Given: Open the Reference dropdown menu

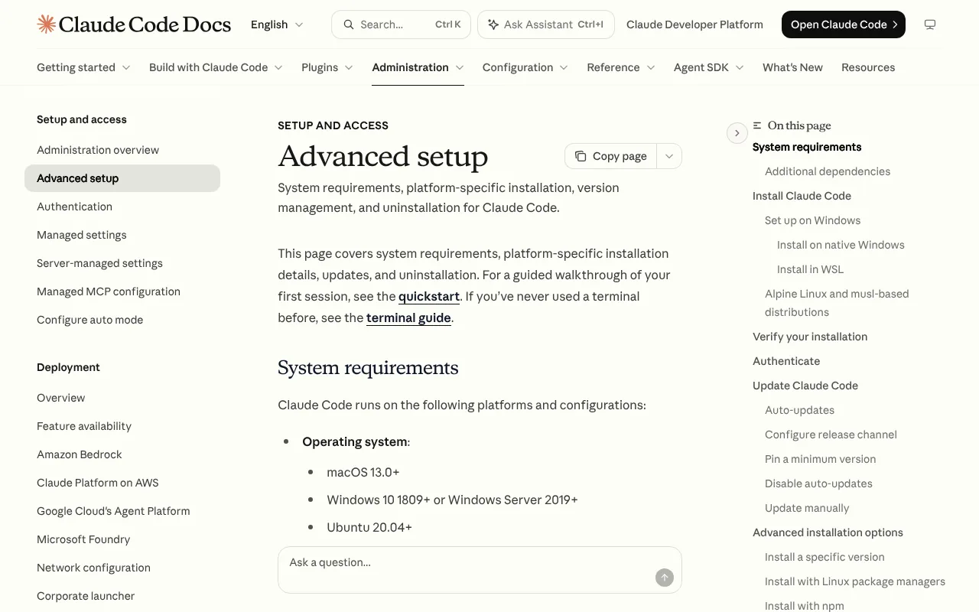Looking at the screenshot, I should pyautogui.click(x=621, y=67).
